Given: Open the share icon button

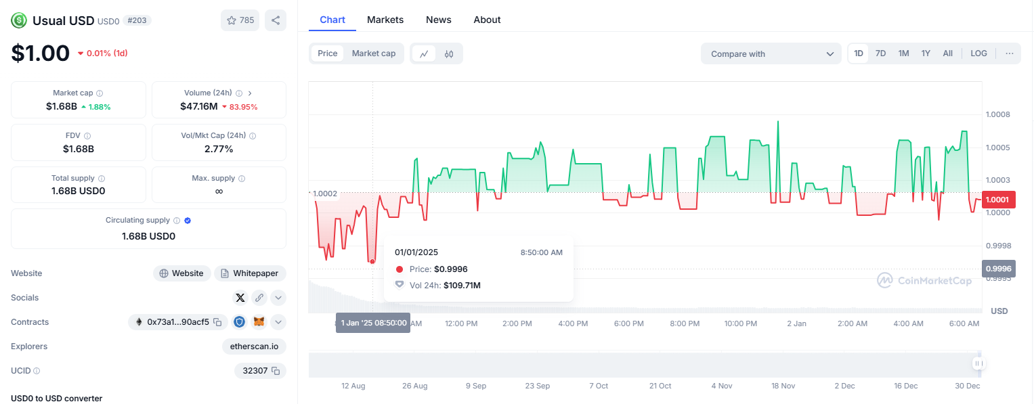Looking at the screenshot, I should pos(276,20).
